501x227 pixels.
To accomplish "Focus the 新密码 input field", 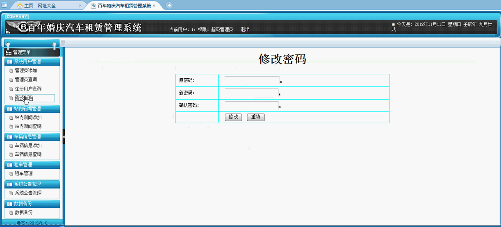I will [x=252, y=93].
